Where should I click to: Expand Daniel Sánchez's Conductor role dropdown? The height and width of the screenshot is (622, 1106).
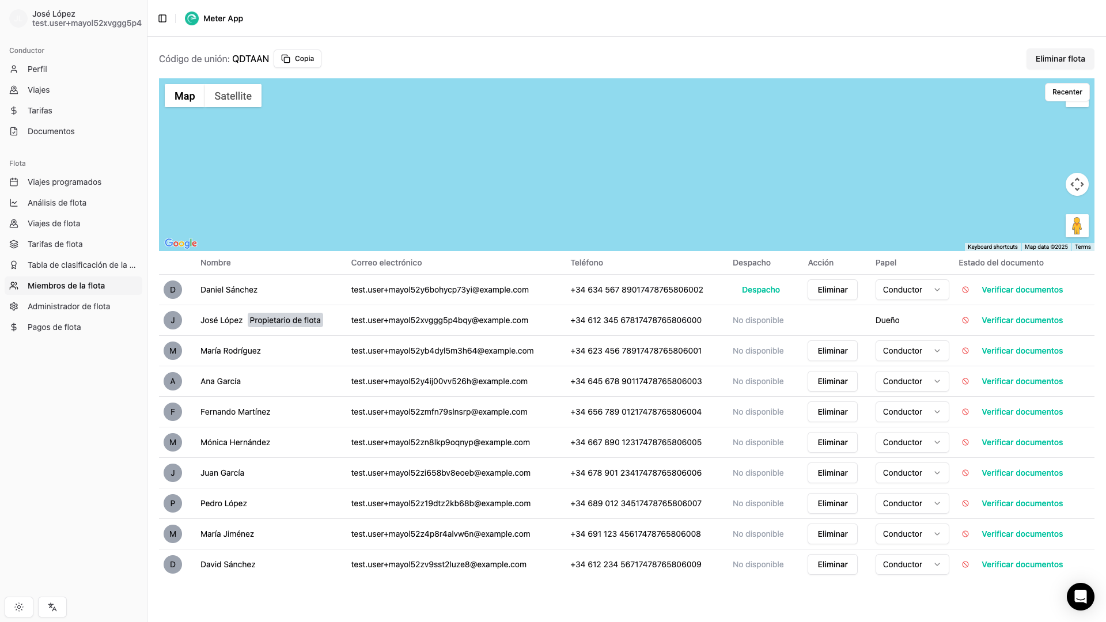pos(911,290)
